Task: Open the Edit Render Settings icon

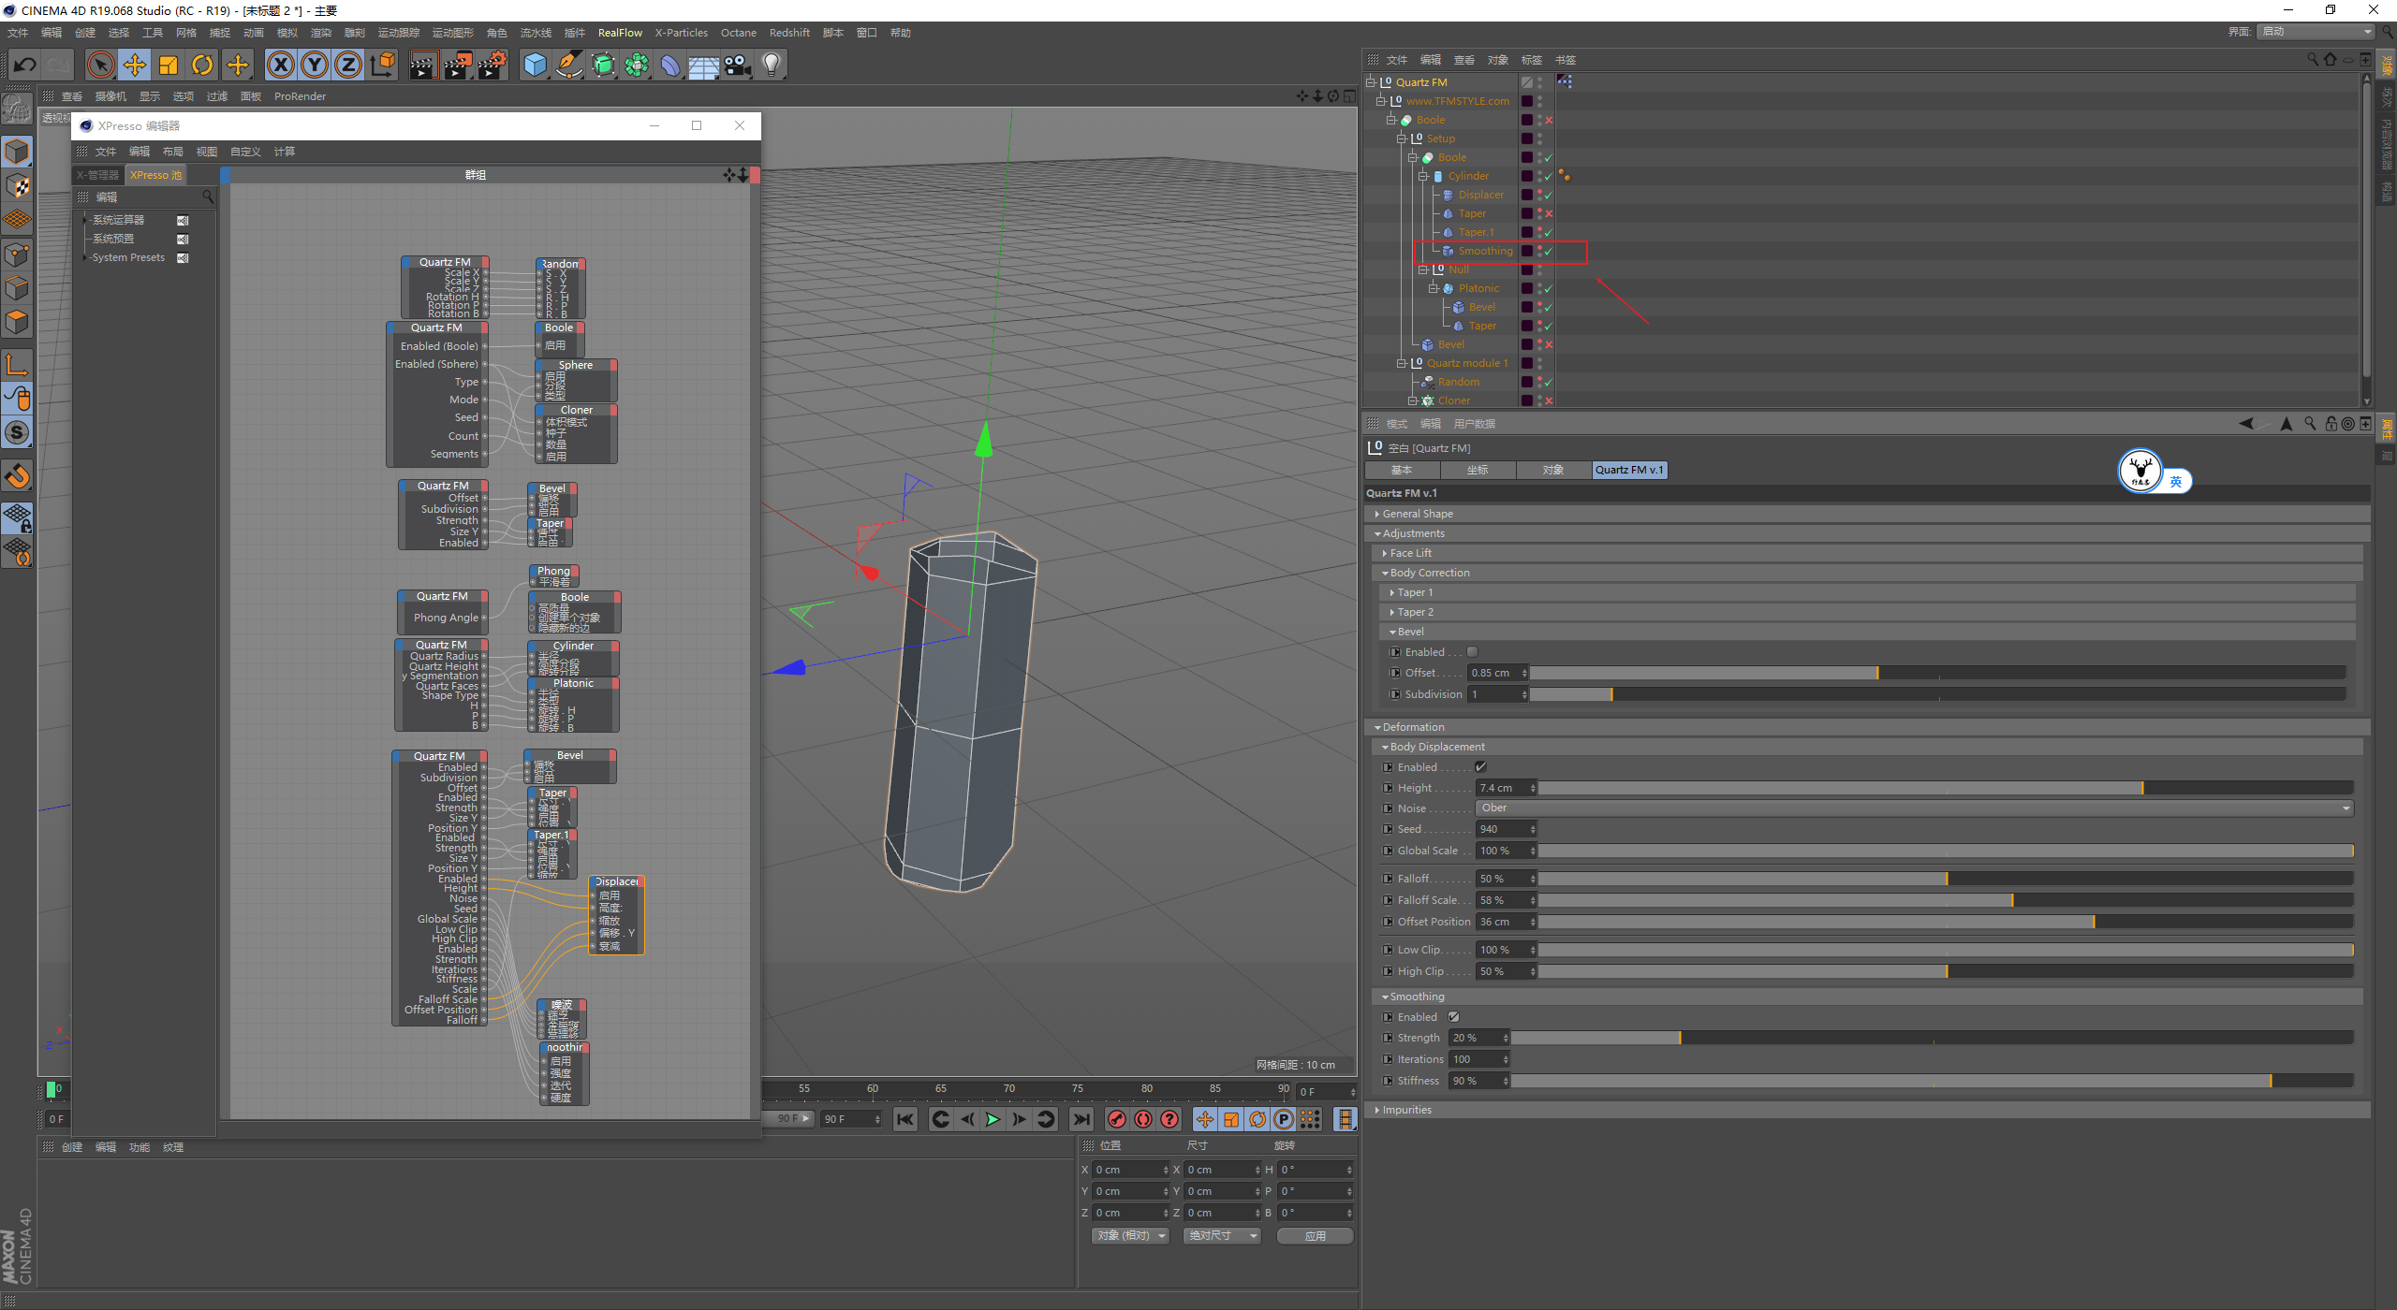Action: [x=493, y=65]
